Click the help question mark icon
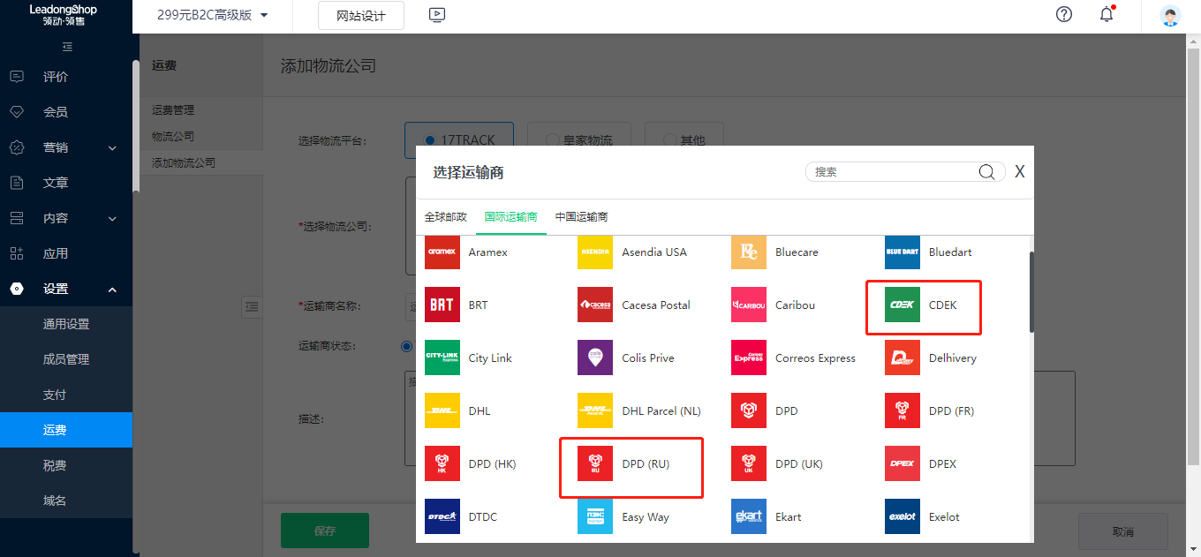Image resolution: width=1201 pixels, height=557 pixels. 1064,14
